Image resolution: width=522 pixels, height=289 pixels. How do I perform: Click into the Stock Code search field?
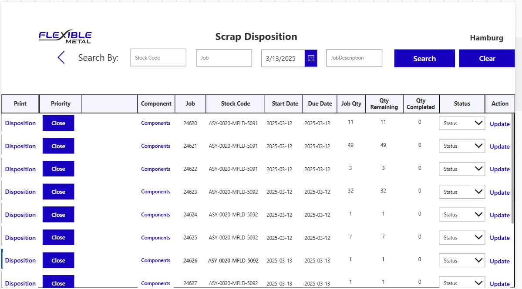[x=158, y=58]
